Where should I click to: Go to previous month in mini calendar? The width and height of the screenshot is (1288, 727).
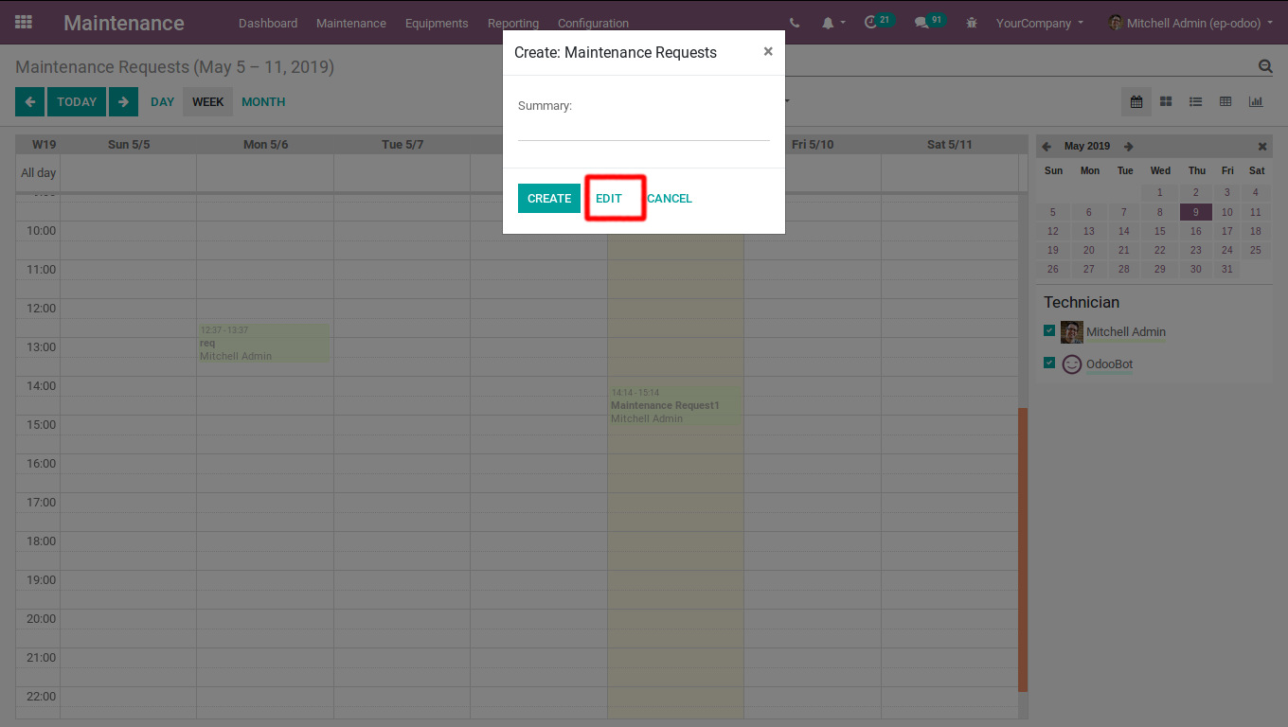click(1046, 147)
